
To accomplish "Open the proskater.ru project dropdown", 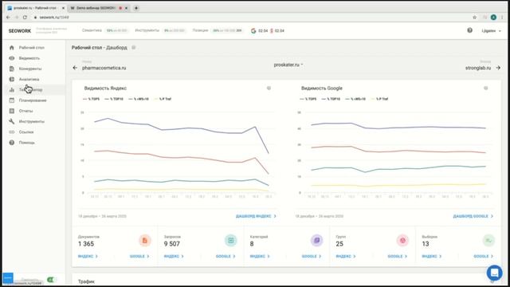I will click(x=288, y=65).
